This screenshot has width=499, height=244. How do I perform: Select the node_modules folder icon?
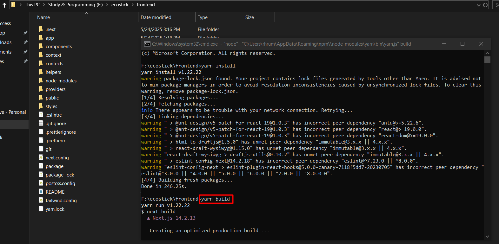[x=41, y=80]
